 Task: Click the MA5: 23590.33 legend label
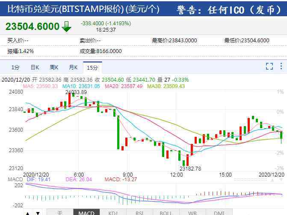pyautogui.click(x=40, y=86)
